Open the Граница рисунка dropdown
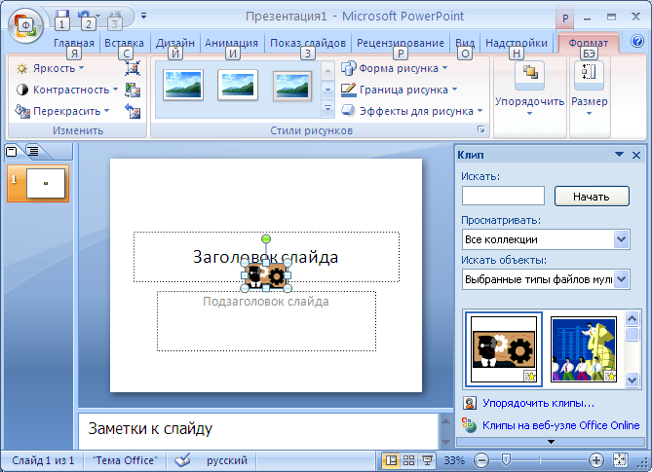652x472 pixels. [400, 90]
